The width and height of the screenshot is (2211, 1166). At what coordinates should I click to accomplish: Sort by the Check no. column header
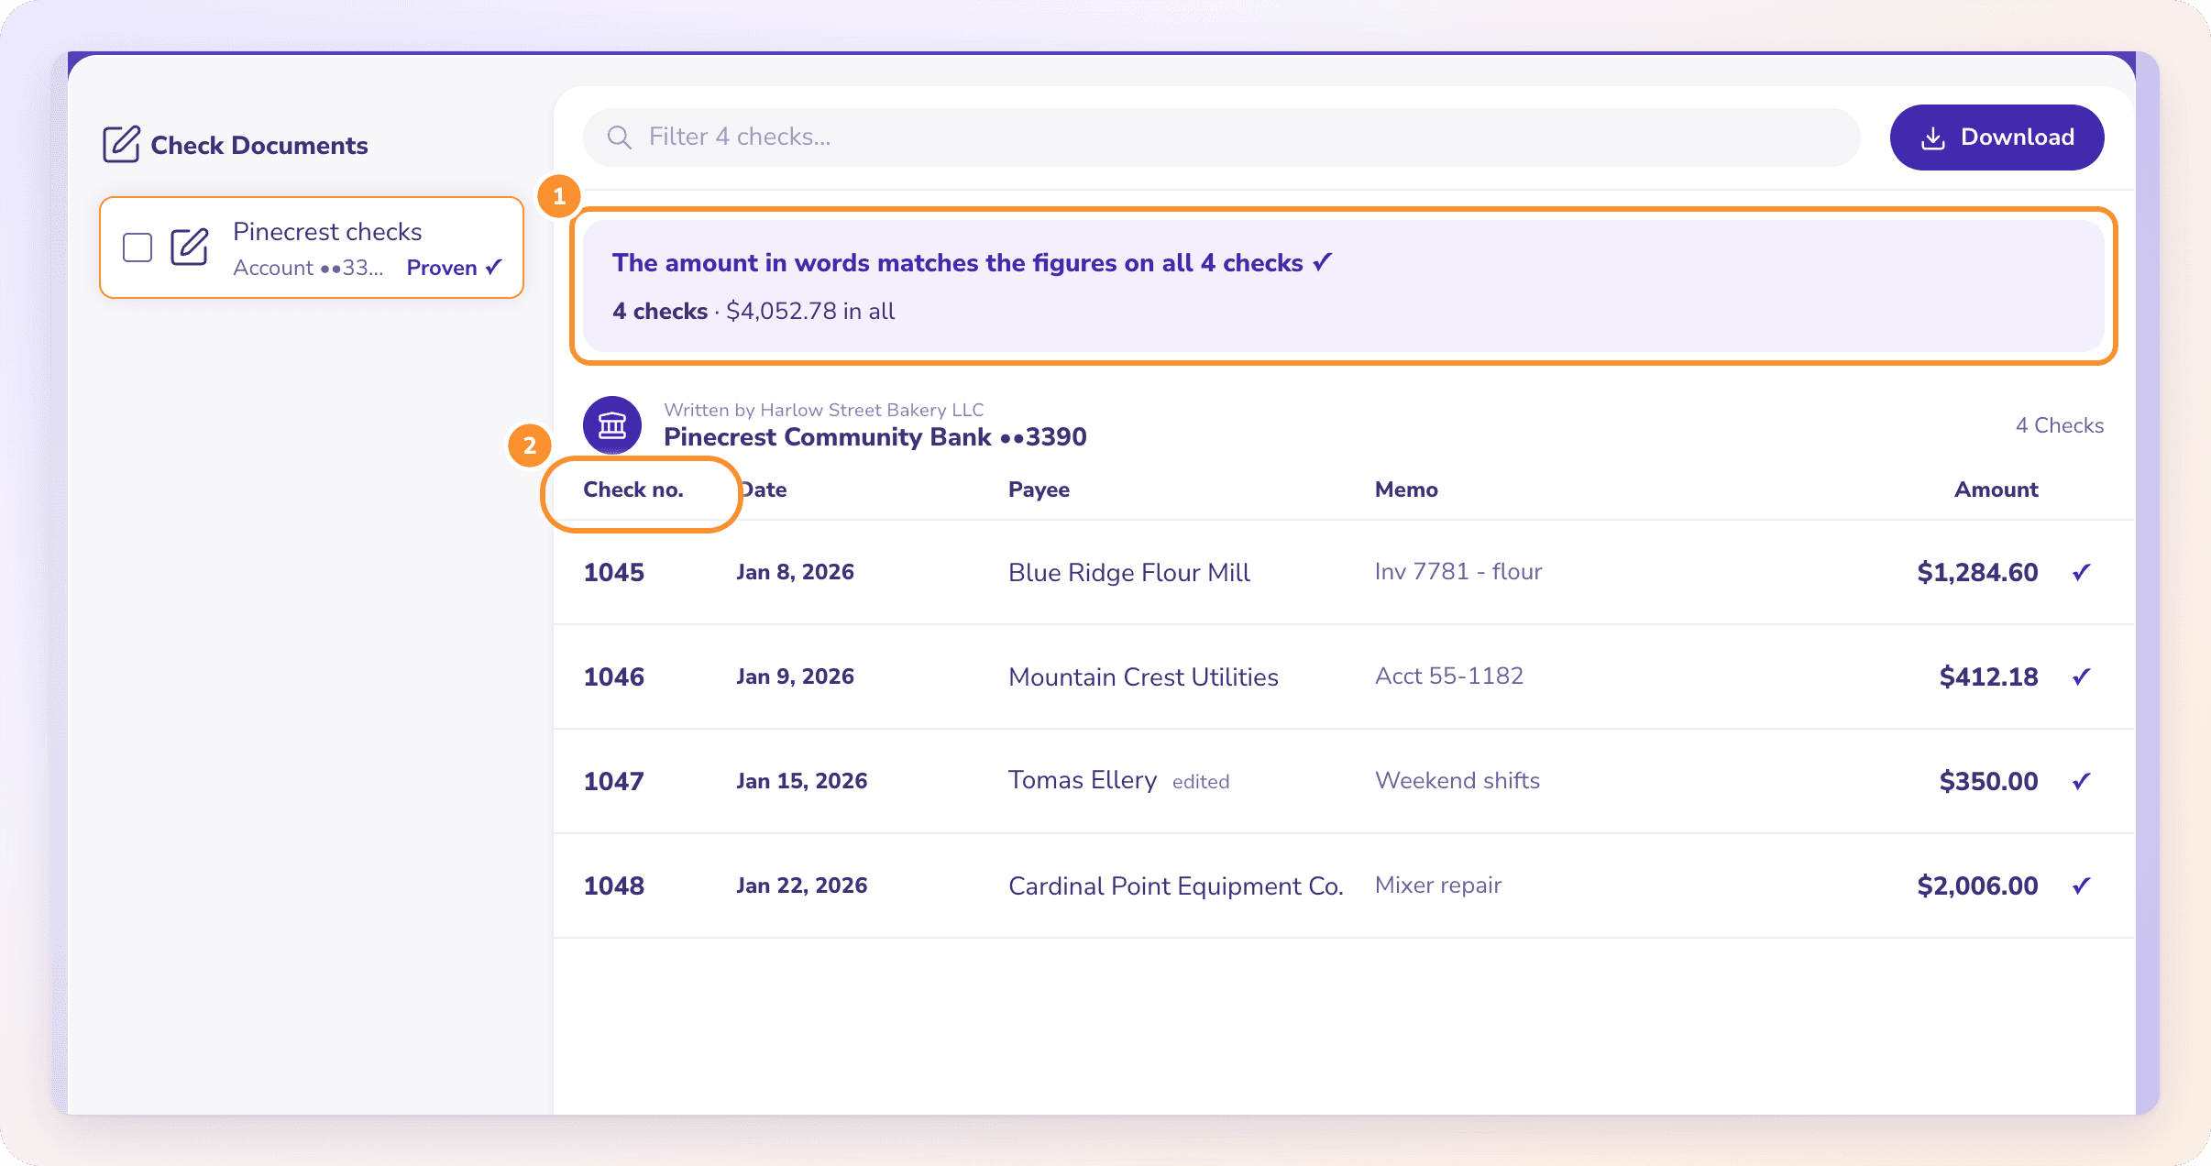[633, 489]
